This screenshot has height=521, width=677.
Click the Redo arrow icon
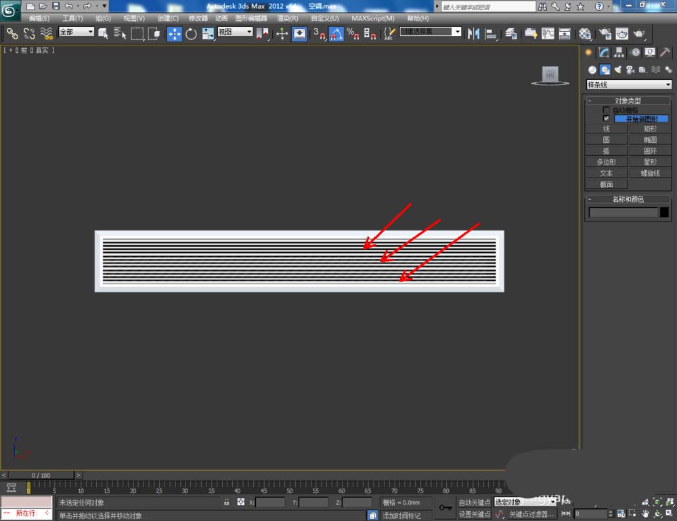click(87, 6)
